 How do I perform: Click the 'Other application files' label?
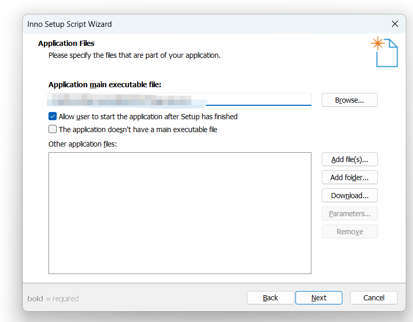(82, 144)
